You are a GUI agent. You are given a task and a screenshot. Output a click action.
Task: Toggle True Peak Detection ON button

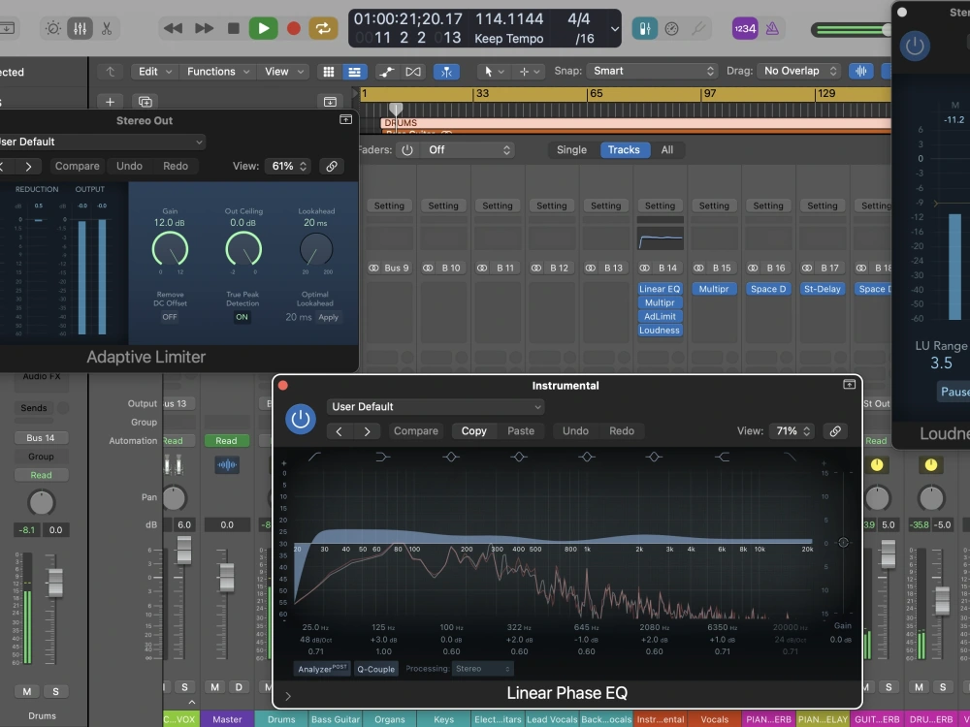pos(242,317)
